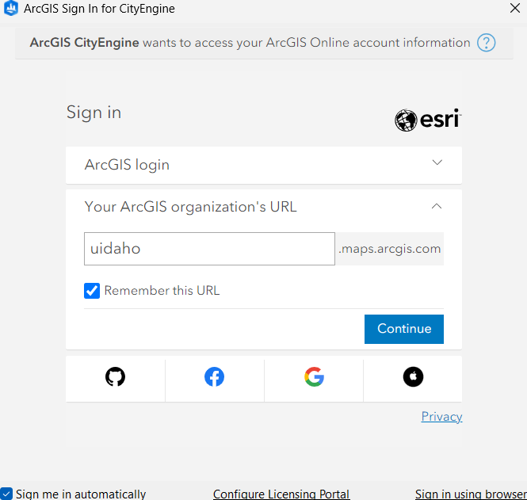Use the Apple sign-in icon
The image size is (527, 500).
pos(413,377)
